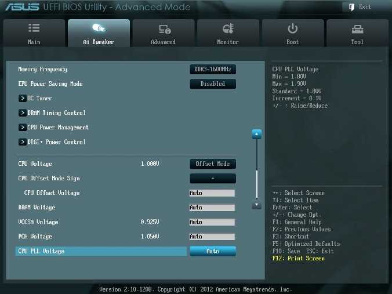Switch to the Ai Tweaker tab
This screenshot has height=294, width=392.
99,33
